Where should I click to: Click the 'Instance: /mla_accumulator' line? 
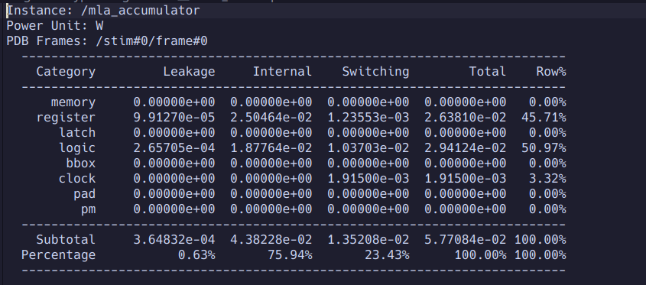(x=103, y=11)
